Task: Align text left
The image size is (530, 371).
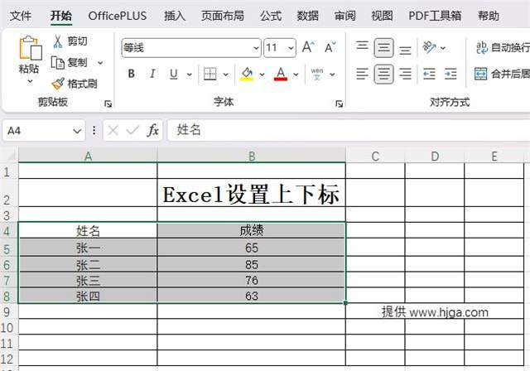Action: pyautogui.click(x=362, y=74)
